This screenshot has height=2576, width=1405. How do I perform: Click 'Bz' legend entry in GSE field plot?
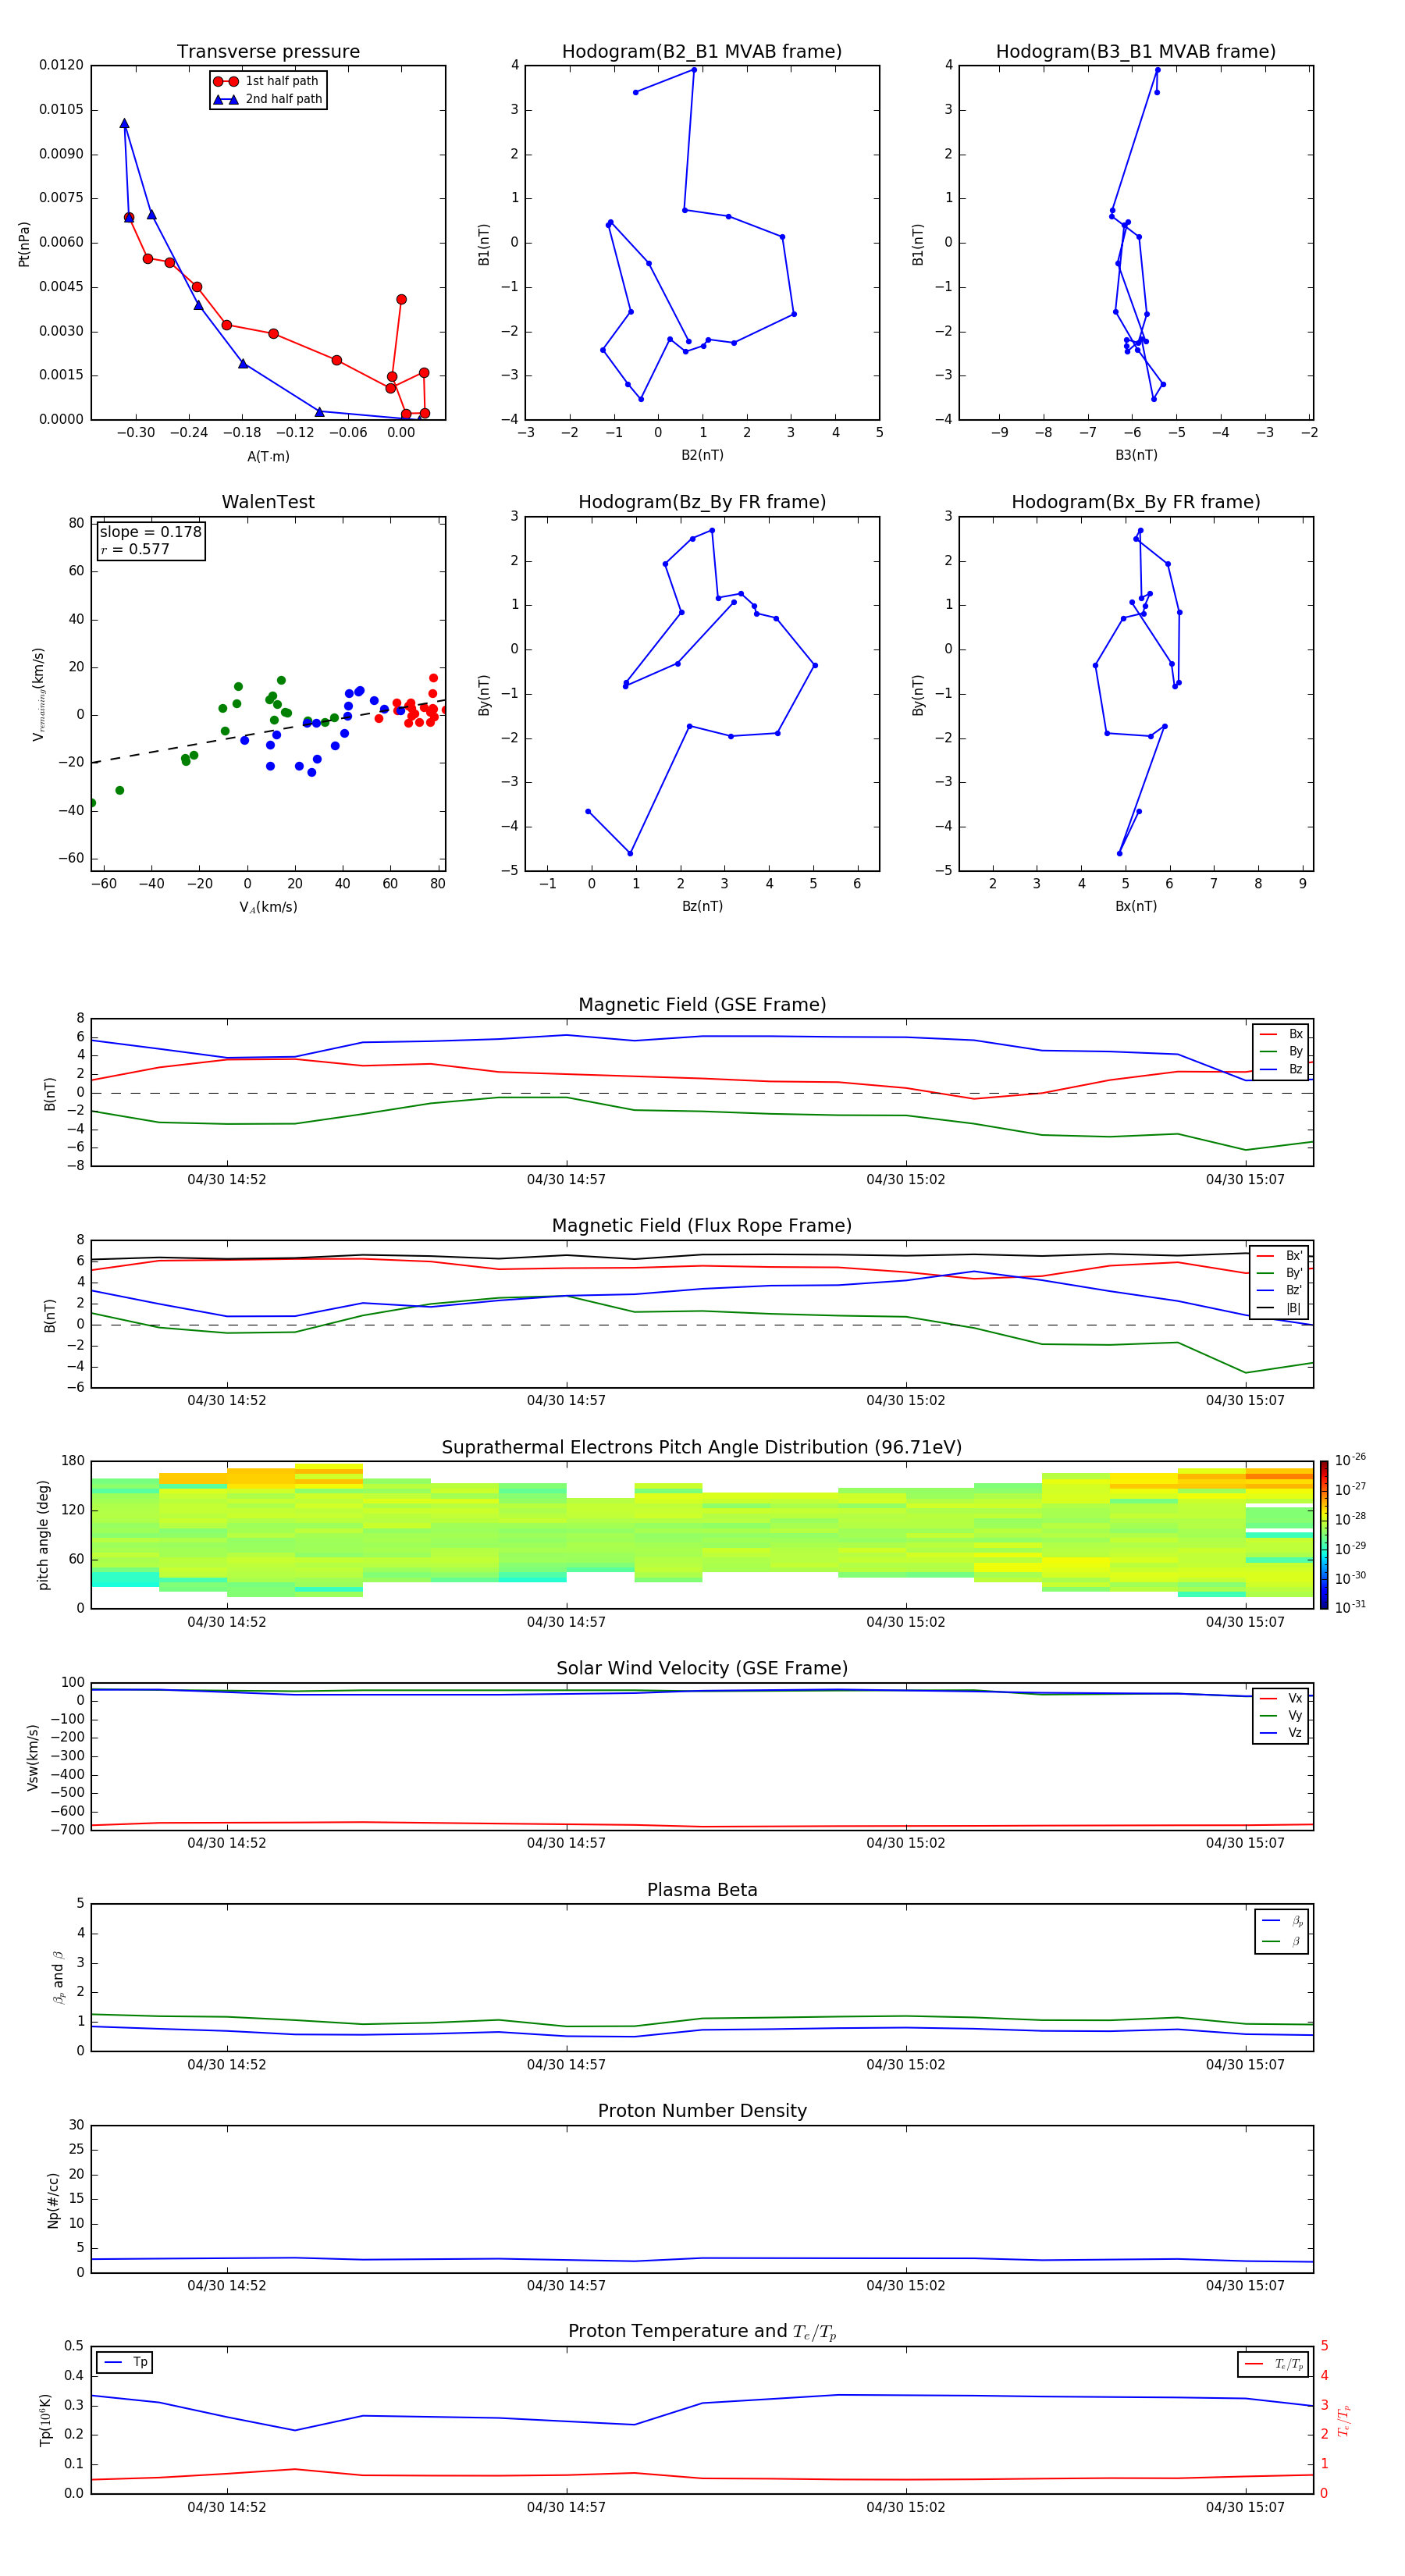[x=1281, y=1069]
